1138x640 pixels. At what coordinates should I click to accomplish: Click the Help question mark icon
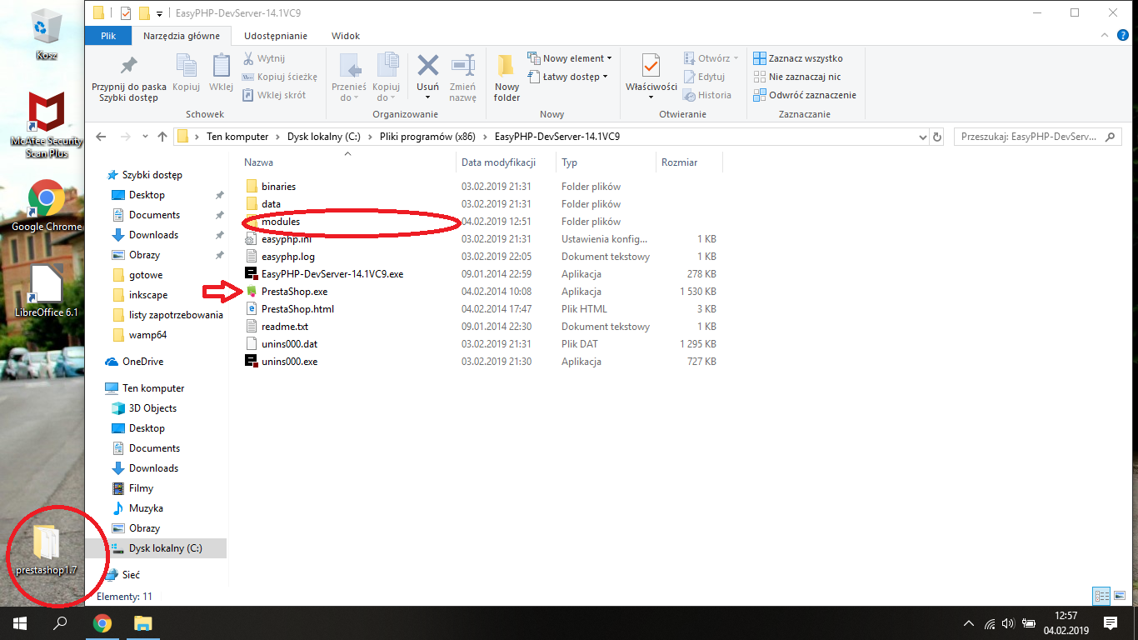click(1122, 36)
